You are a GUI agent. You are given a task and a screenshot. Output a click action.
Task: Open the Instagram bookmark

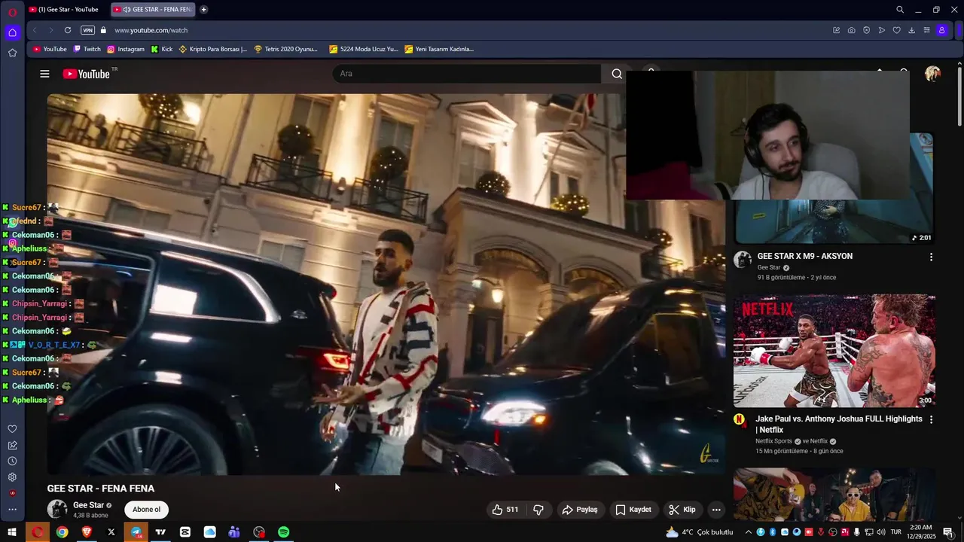(126, 49)
